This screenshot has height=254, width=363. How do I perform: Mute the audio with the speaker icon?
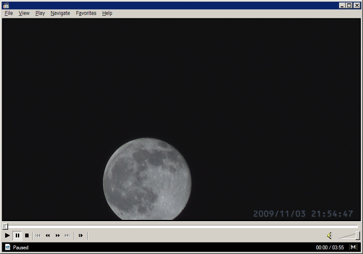[329, 235]
